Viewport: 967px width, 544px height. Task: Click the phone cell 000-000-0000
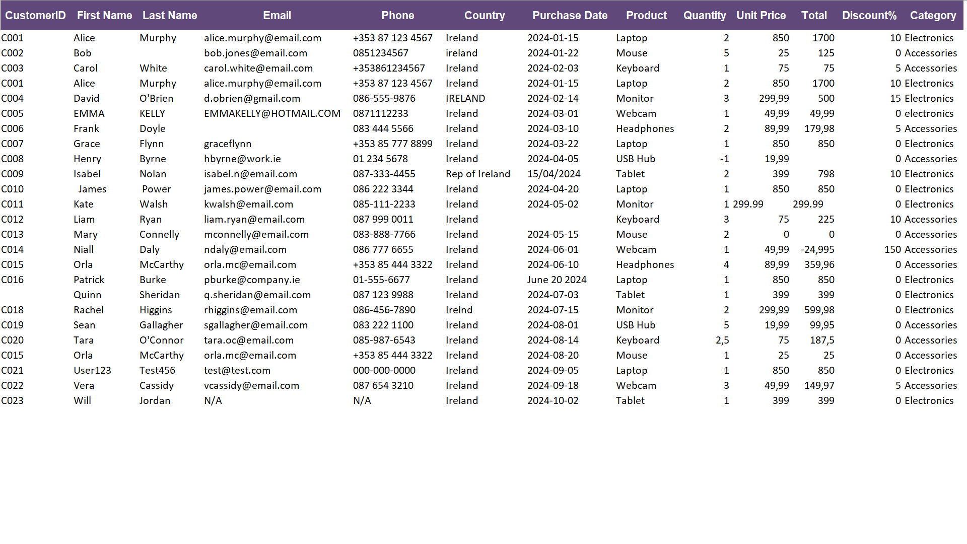[384, 371]
